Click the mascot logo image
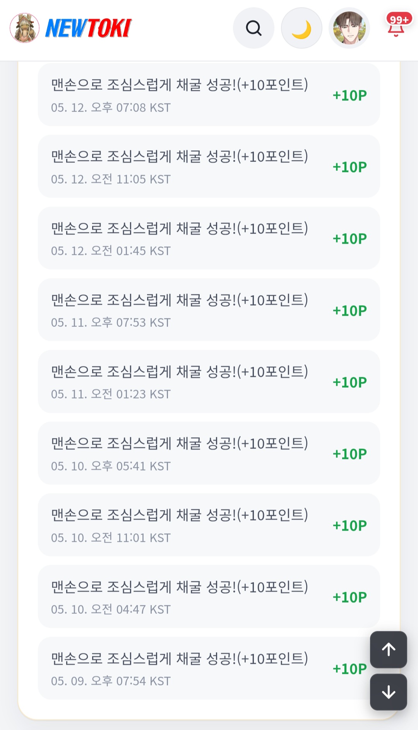The image size is (418, 730). [24, 28]
